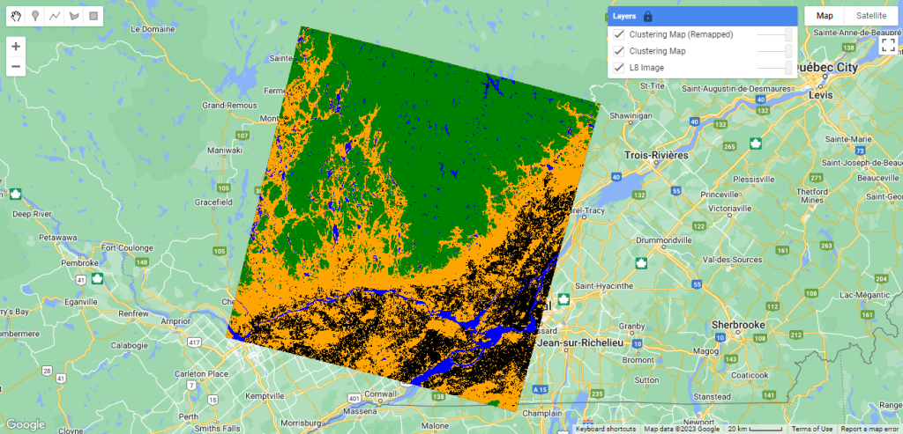Select the hand pan tool

16,16
